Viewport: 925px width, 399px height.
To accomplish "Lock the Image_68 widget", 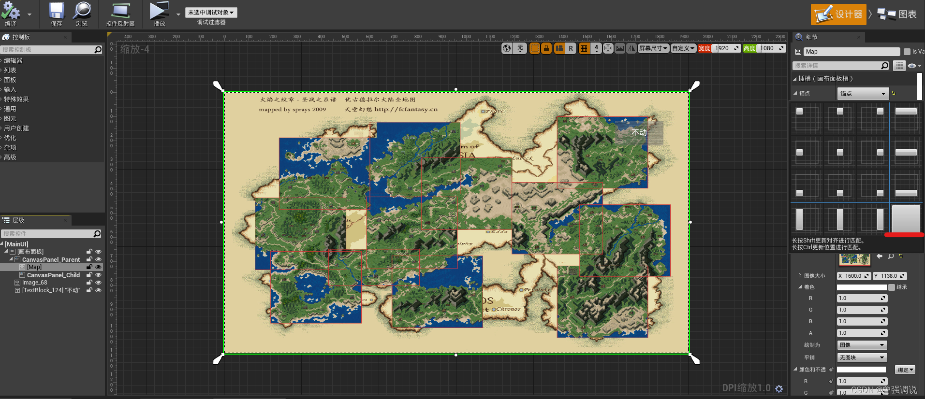I will point(89,283).
